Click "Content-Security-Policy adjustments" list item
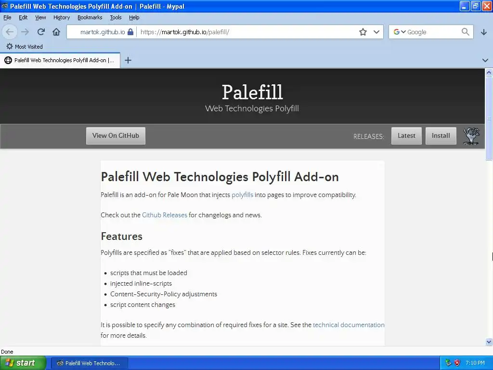The image size is (493, 370). [164, 294]
